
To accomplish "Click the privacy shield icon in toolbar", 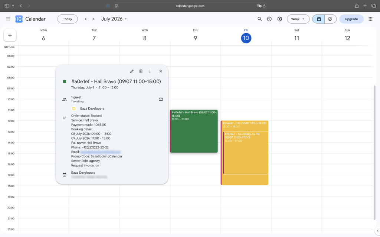I will [x=108, y=6].
